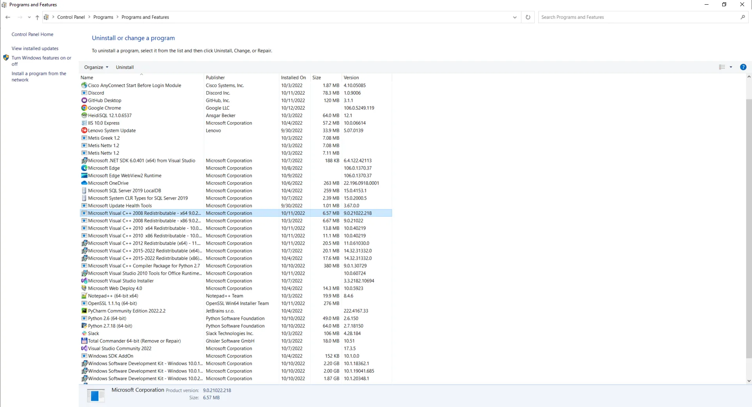Open Turn Windows features on or off

(x=41, y=61)
